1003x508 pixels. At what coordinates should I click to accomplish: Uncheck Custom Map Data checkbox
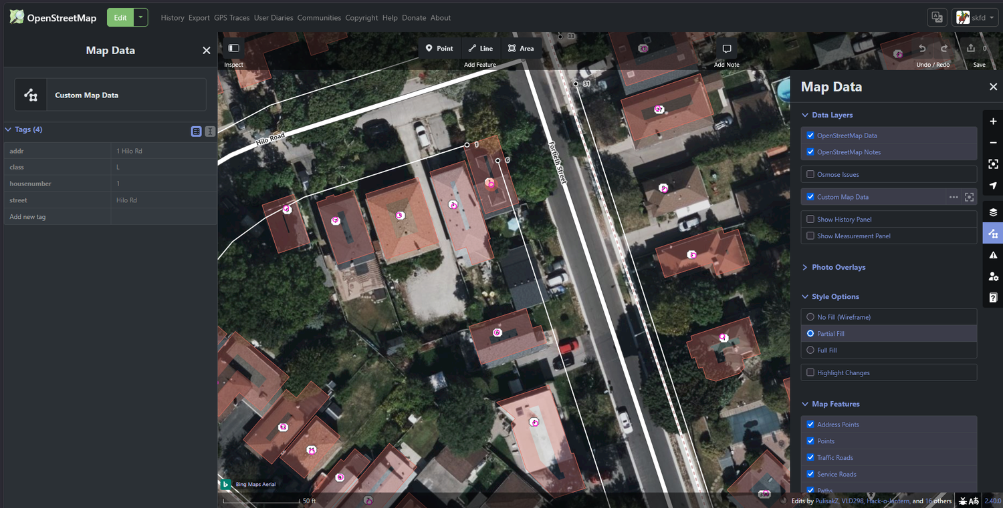pyautogui.click(x=810, y=197)
